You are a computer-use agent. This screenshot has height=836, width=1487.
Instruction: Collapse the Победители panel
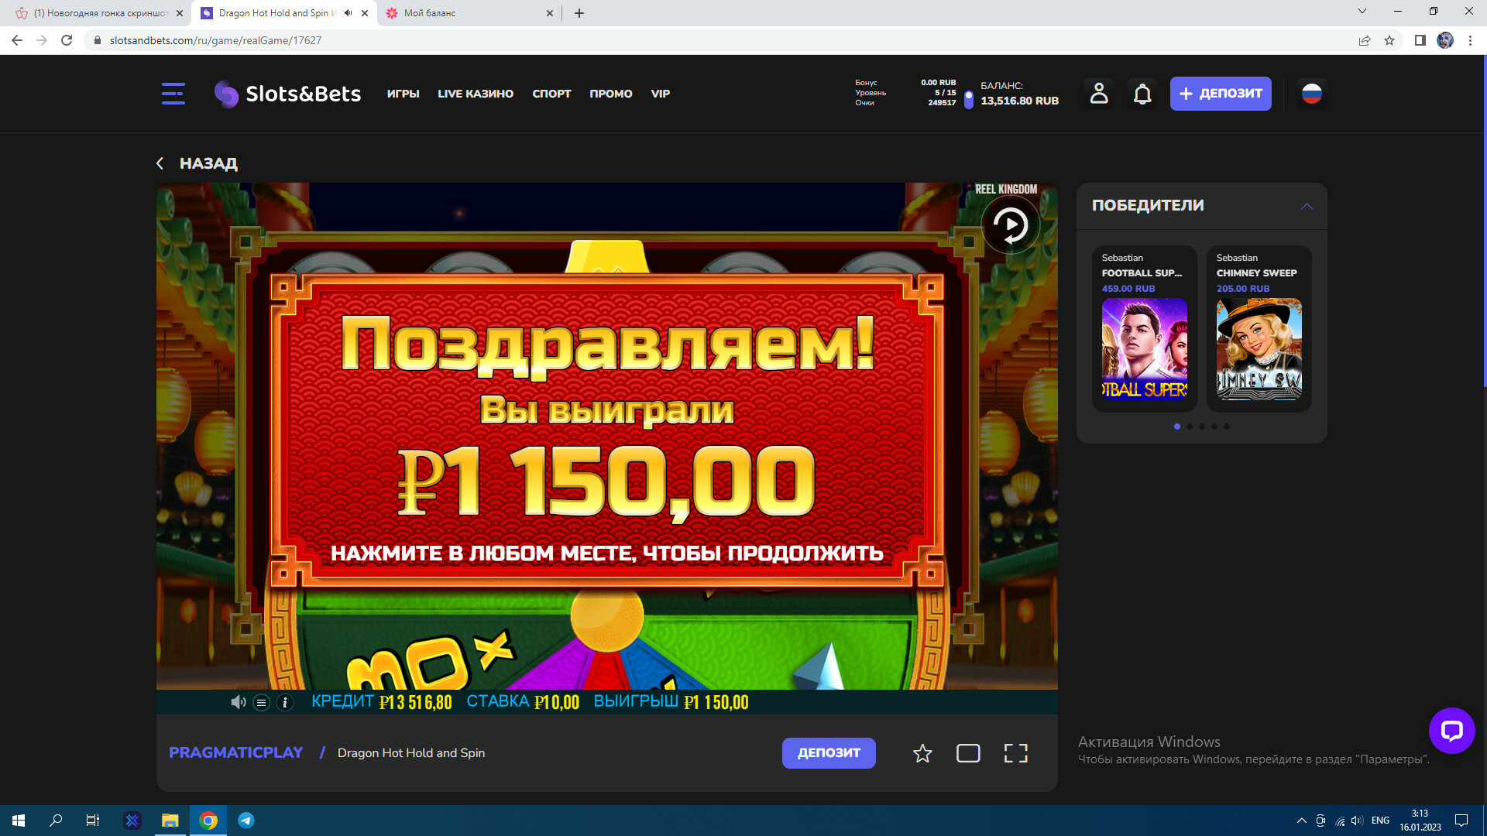(1307, 206)
